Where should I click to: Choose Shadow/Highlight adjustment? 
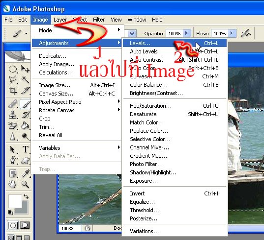[175, 172]
